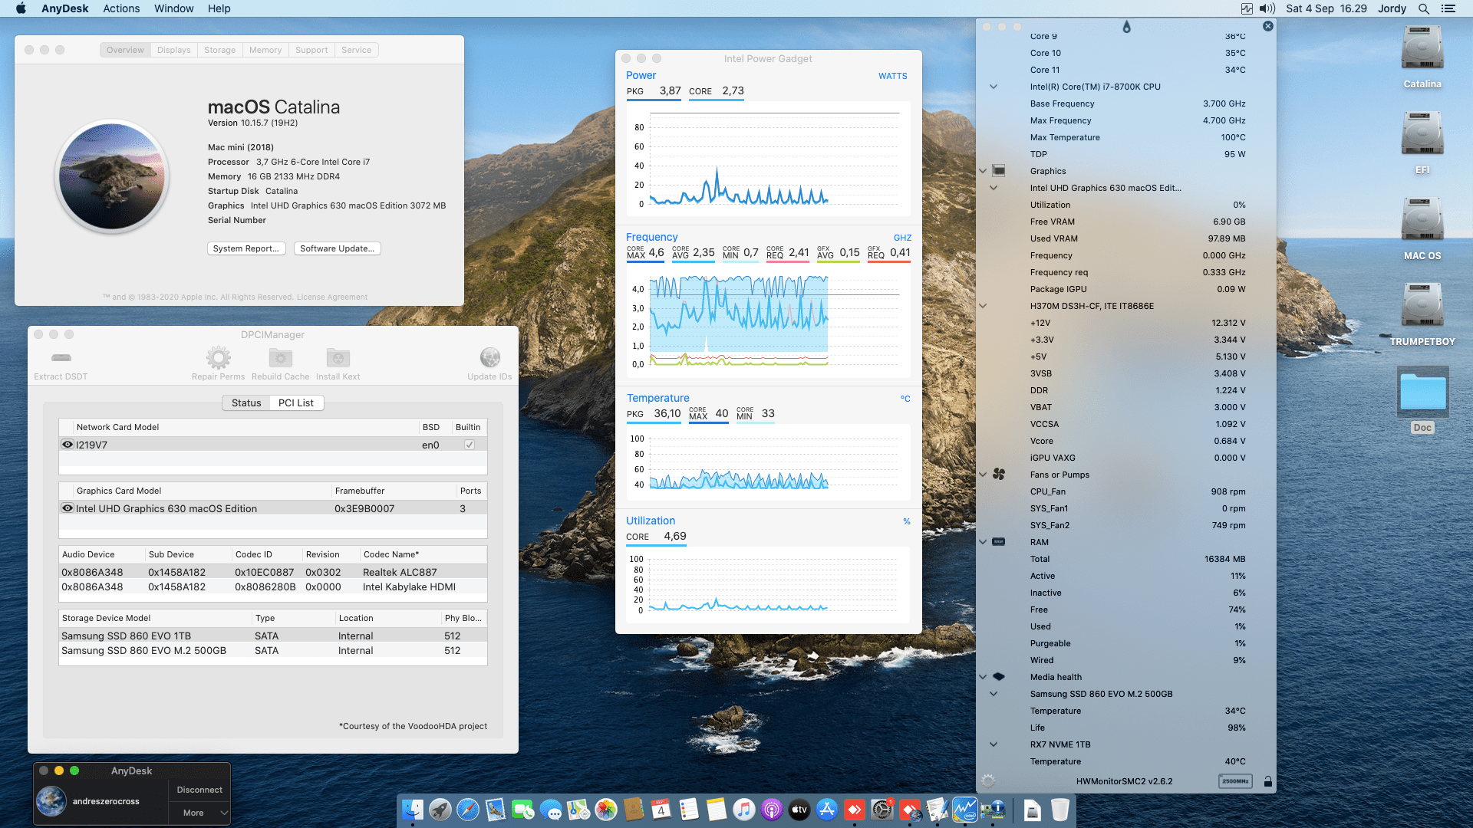Collapse the Graphics section in HWMonitor
The image size is (1473, 828).
[x=983, y=171]
